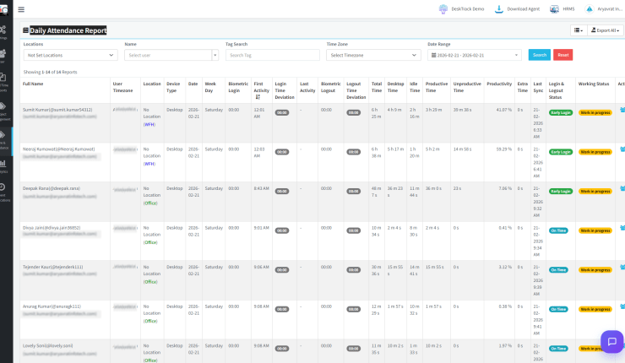Screen dimensions: 625x363
Task: Open the Select Timezone dropdown
Action: click(372, 55)
